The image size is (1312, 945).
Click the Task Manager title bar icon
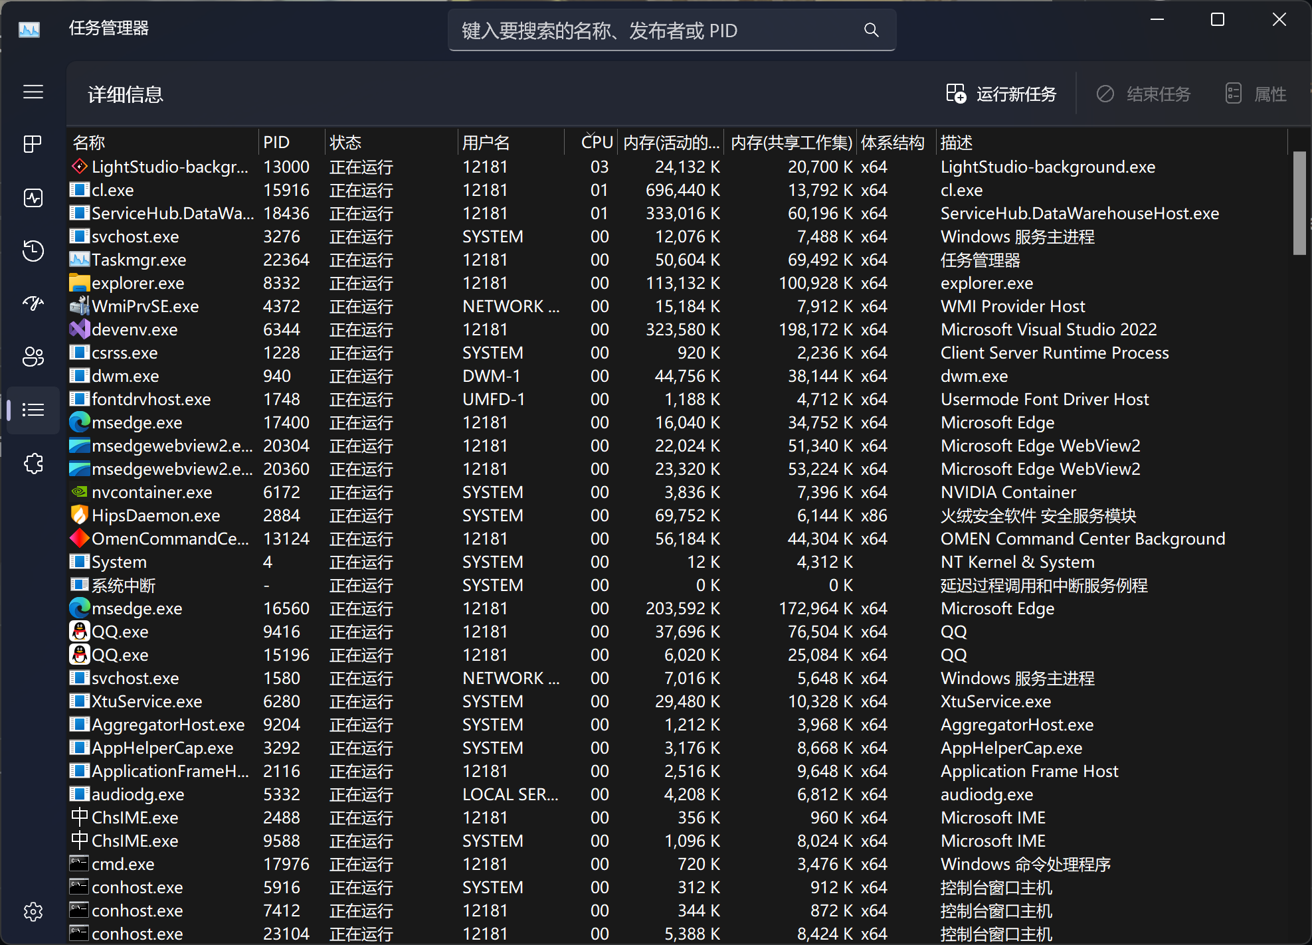tap(29, 29)
